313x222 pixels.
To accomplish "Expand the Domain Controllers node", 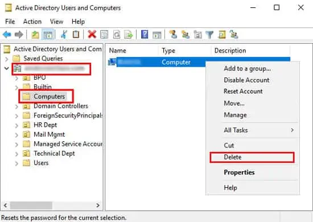I will pyautogui.click(x=17, y=106).
